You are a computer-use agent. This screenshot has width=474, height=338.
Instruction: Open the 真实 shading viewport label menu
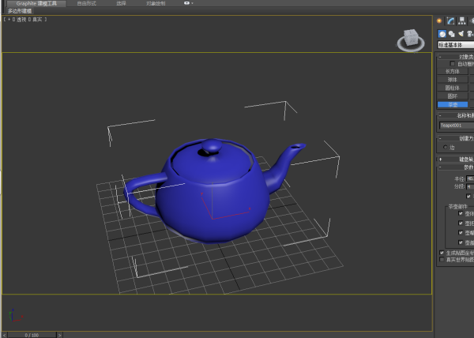(x=37, y=19)
